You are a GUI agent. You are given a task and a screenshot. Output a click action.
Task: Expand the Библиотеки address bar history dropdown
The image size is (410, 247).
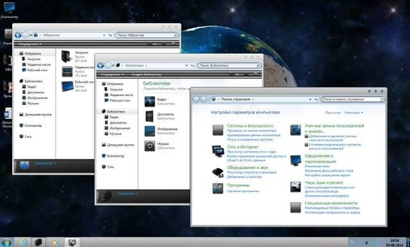pos(186,65)
